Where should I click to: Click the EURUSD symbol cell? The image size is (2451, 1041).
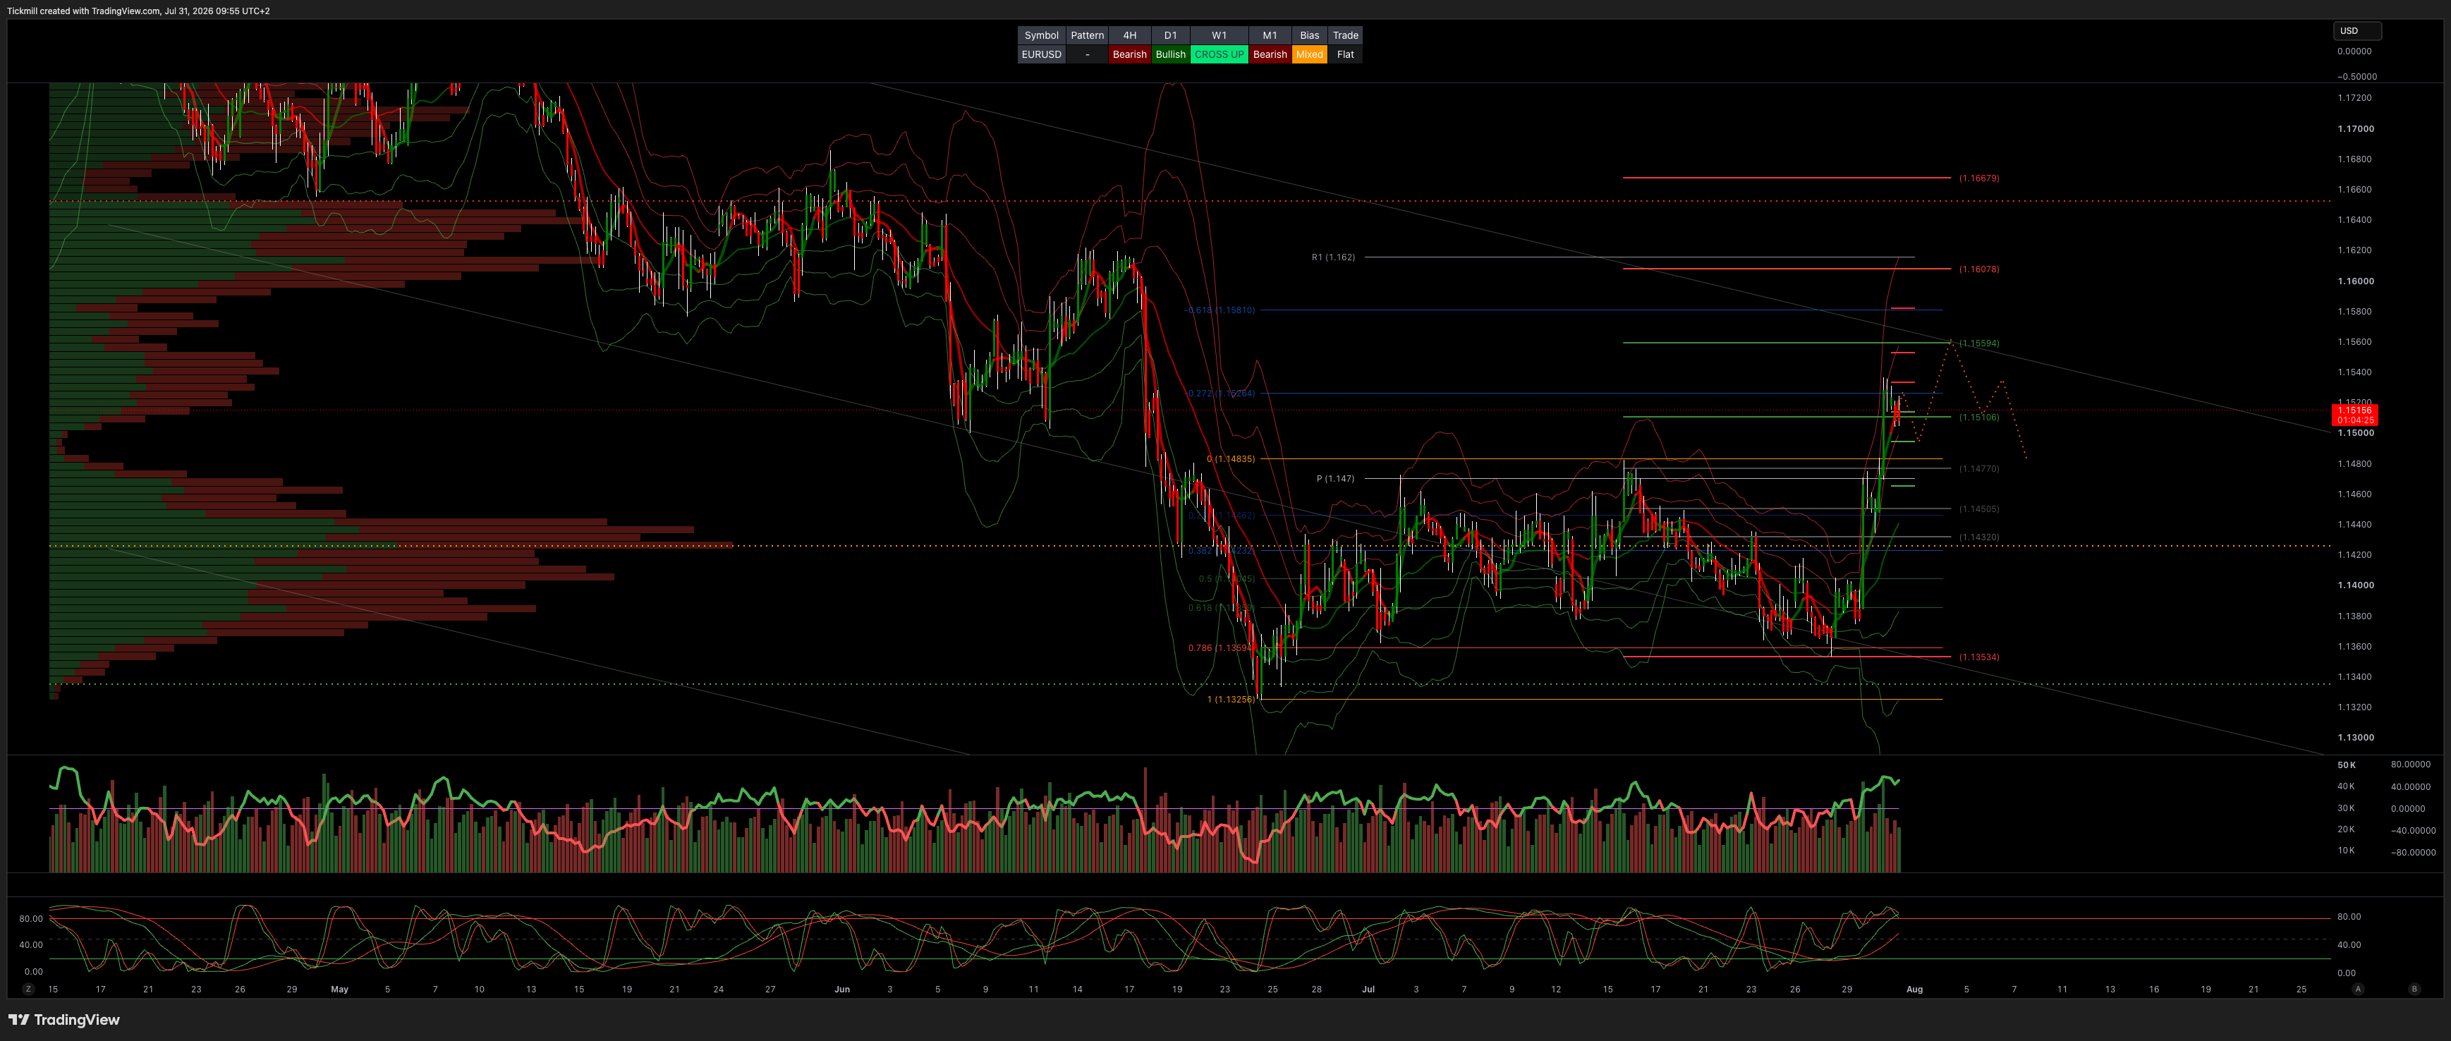coord(1041,54)
